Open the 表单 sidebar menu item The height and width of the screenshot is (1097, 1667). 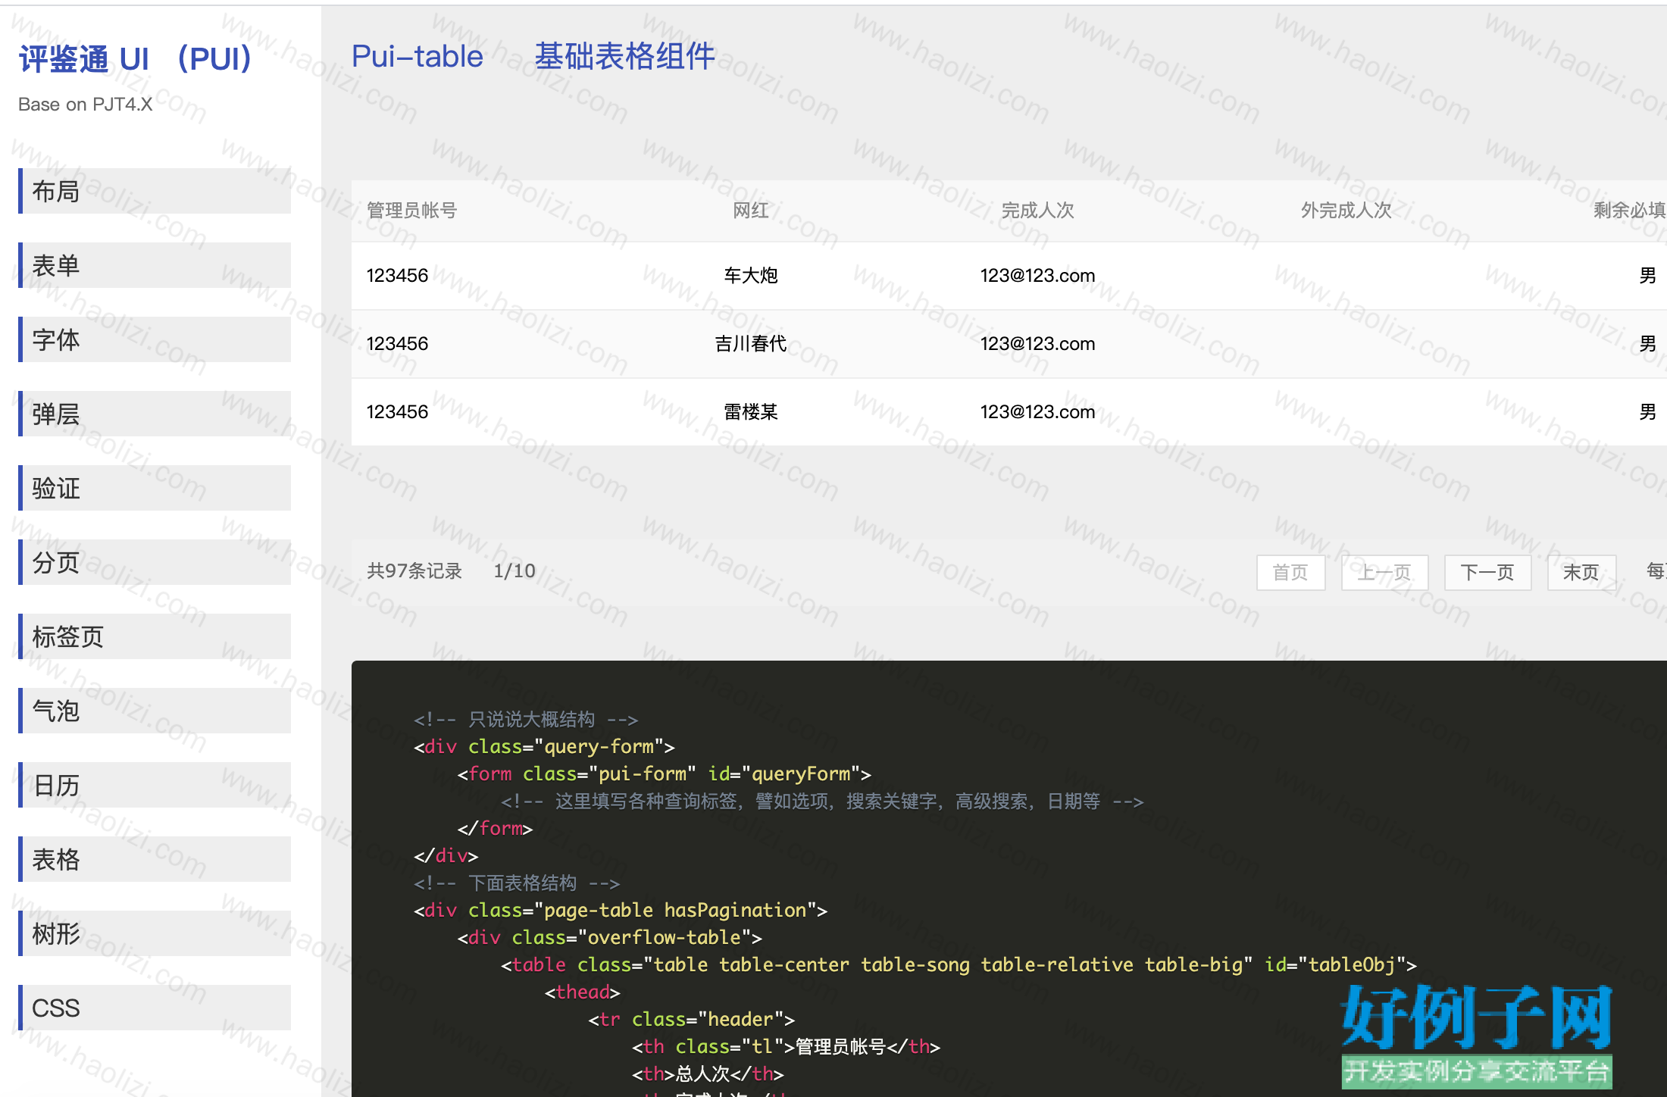tap(155, 265)
